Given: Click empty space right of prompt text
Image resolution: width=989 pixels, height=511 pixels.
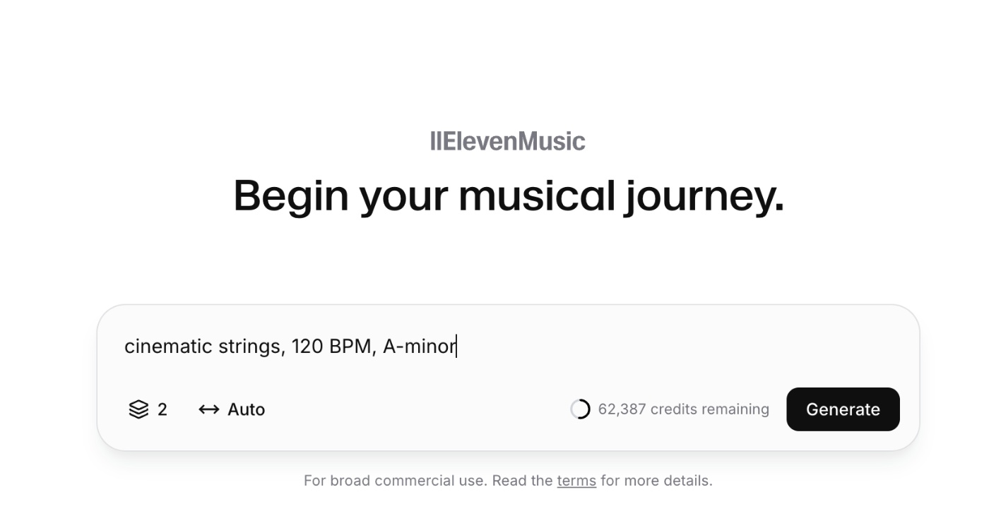Looking at the screenshot, I should [671, 347].
